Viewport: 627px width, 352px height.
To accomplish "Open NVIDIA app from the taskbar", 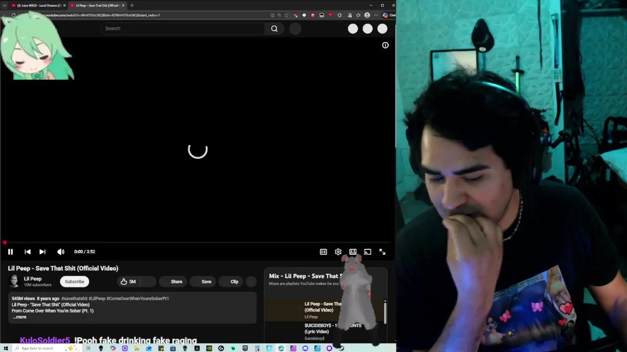I will [x=209, y=348].
